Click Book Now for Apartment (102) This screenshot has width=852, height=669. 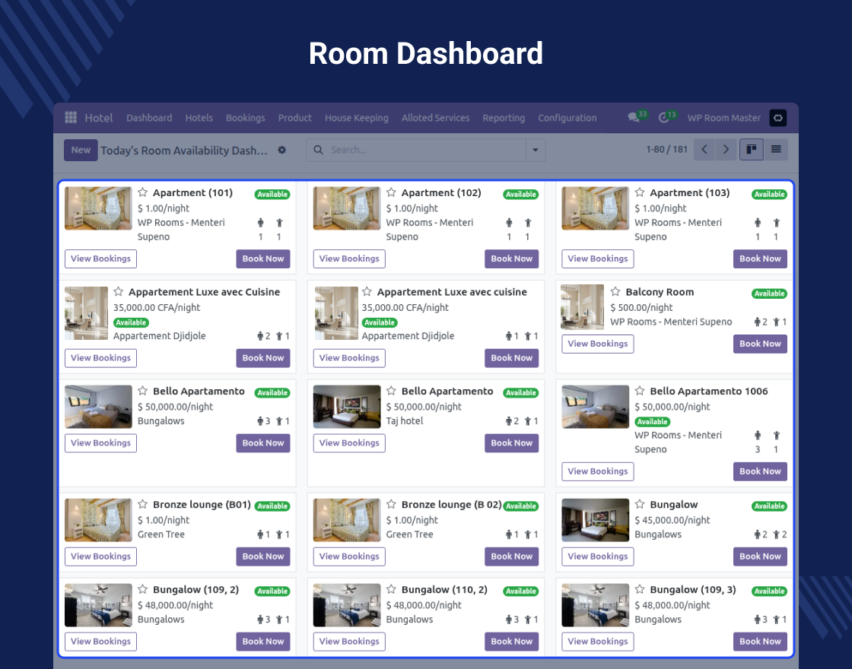coord(511,259)
